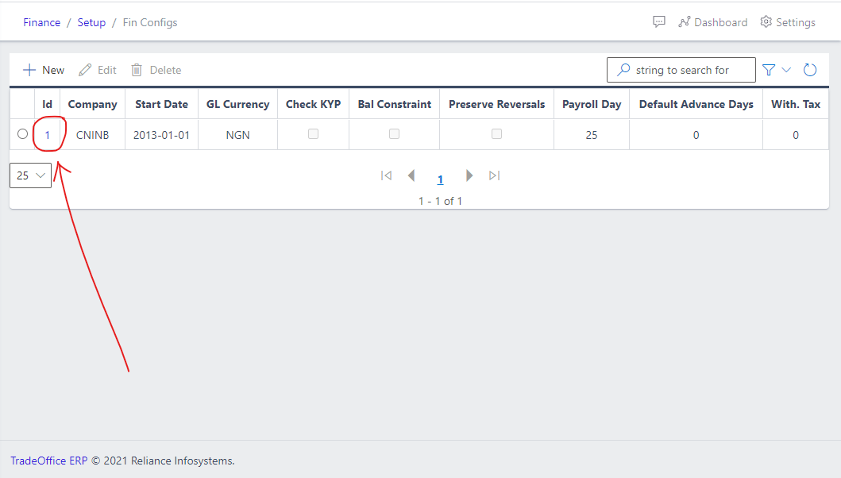Open Settings using the gear icon

tap(787, 21)
